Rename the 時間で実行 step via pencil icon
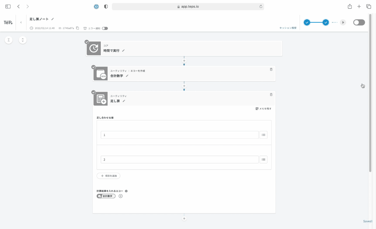Screen dimensions: 376x229 click(123, 50)
